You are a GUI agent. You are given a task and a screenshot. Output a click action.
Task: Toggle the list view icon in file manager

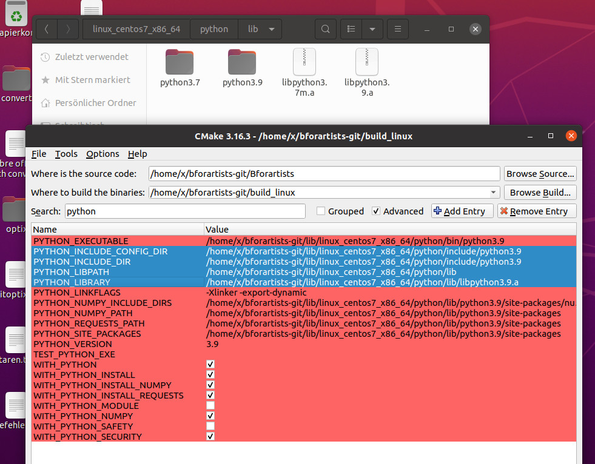(351, 29)
